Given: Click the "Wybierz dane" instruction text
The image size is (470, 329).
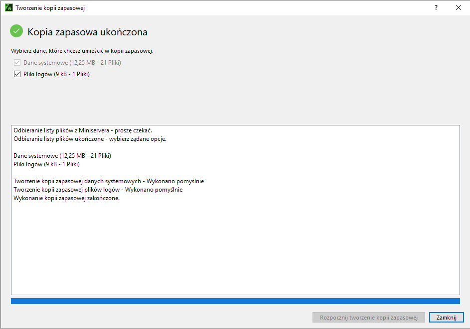Looking at the screenshot, I should click(x=82, y=51).
